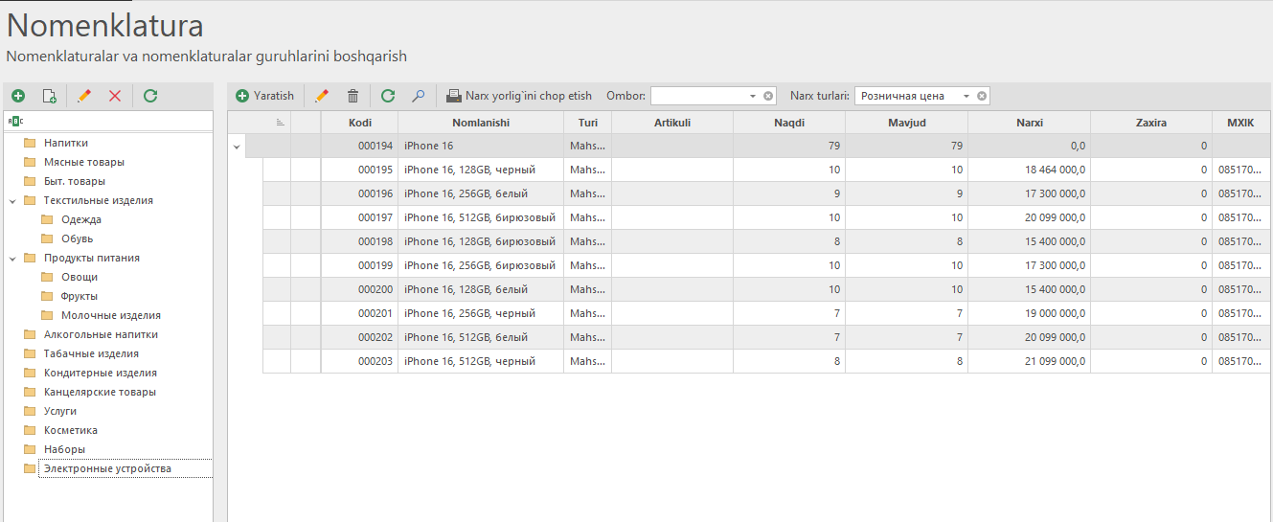1273x522 pixels.
Task: Click code cell 000194
Action: [360, 146]
